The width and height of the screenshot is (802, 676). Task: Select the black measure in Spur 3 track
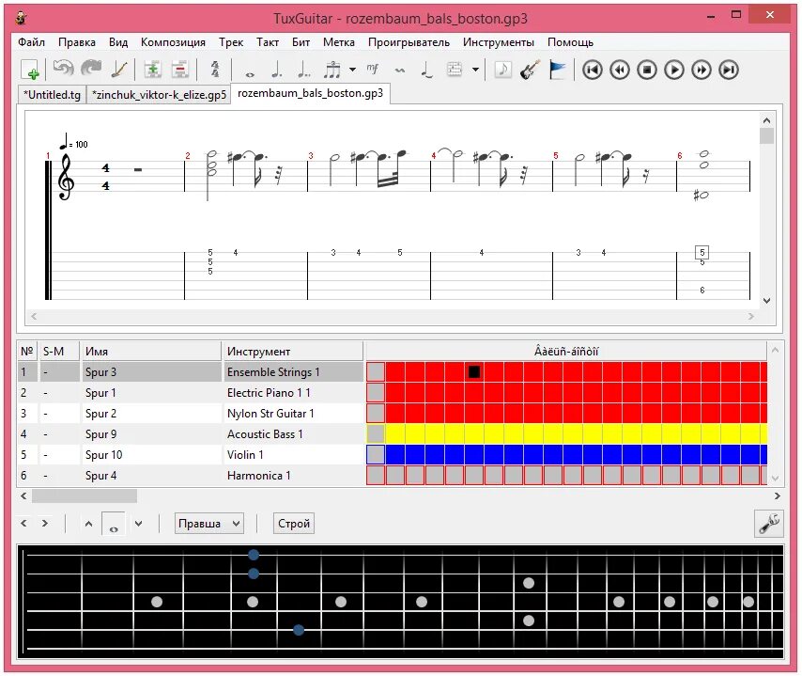click(x=474, y=371)
